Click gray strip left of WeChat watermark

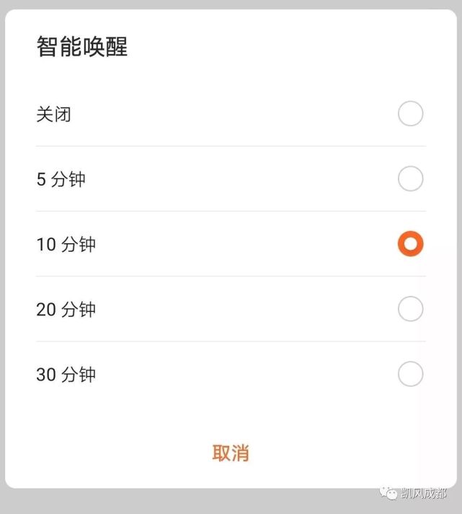(x=190, y=502)
